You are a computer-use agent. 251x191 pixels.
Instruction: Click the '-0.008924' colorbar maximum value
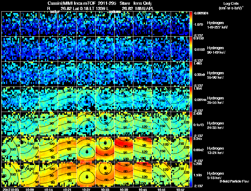click(x=201, y=13)
